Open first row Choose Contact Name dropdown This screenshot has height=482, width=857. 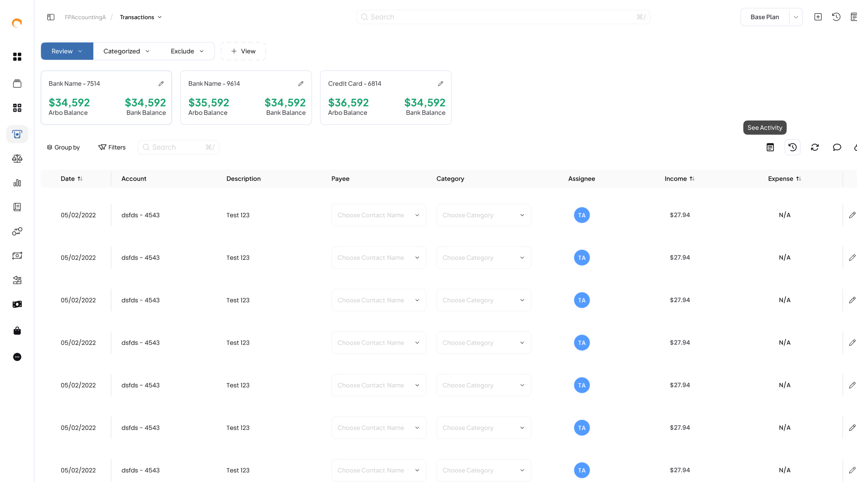[379, 215]
